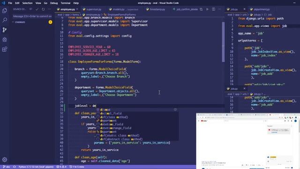Viewport: 300px width, 169px height.
Task: Select 'def(static class method)' suggestion
Action: click(x=137, y=135)
